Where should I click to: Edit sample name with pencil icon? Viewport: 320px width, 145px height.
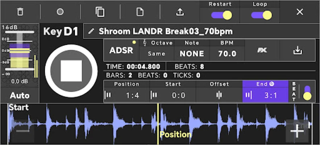(91, 32)
